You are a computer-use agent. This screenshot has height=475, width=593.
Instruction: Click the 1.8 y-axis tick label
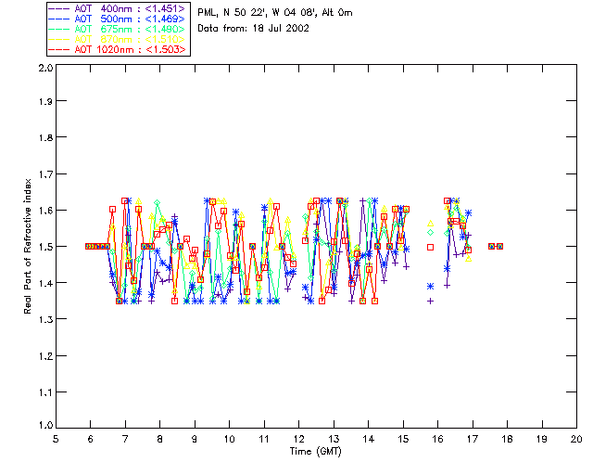45,137
